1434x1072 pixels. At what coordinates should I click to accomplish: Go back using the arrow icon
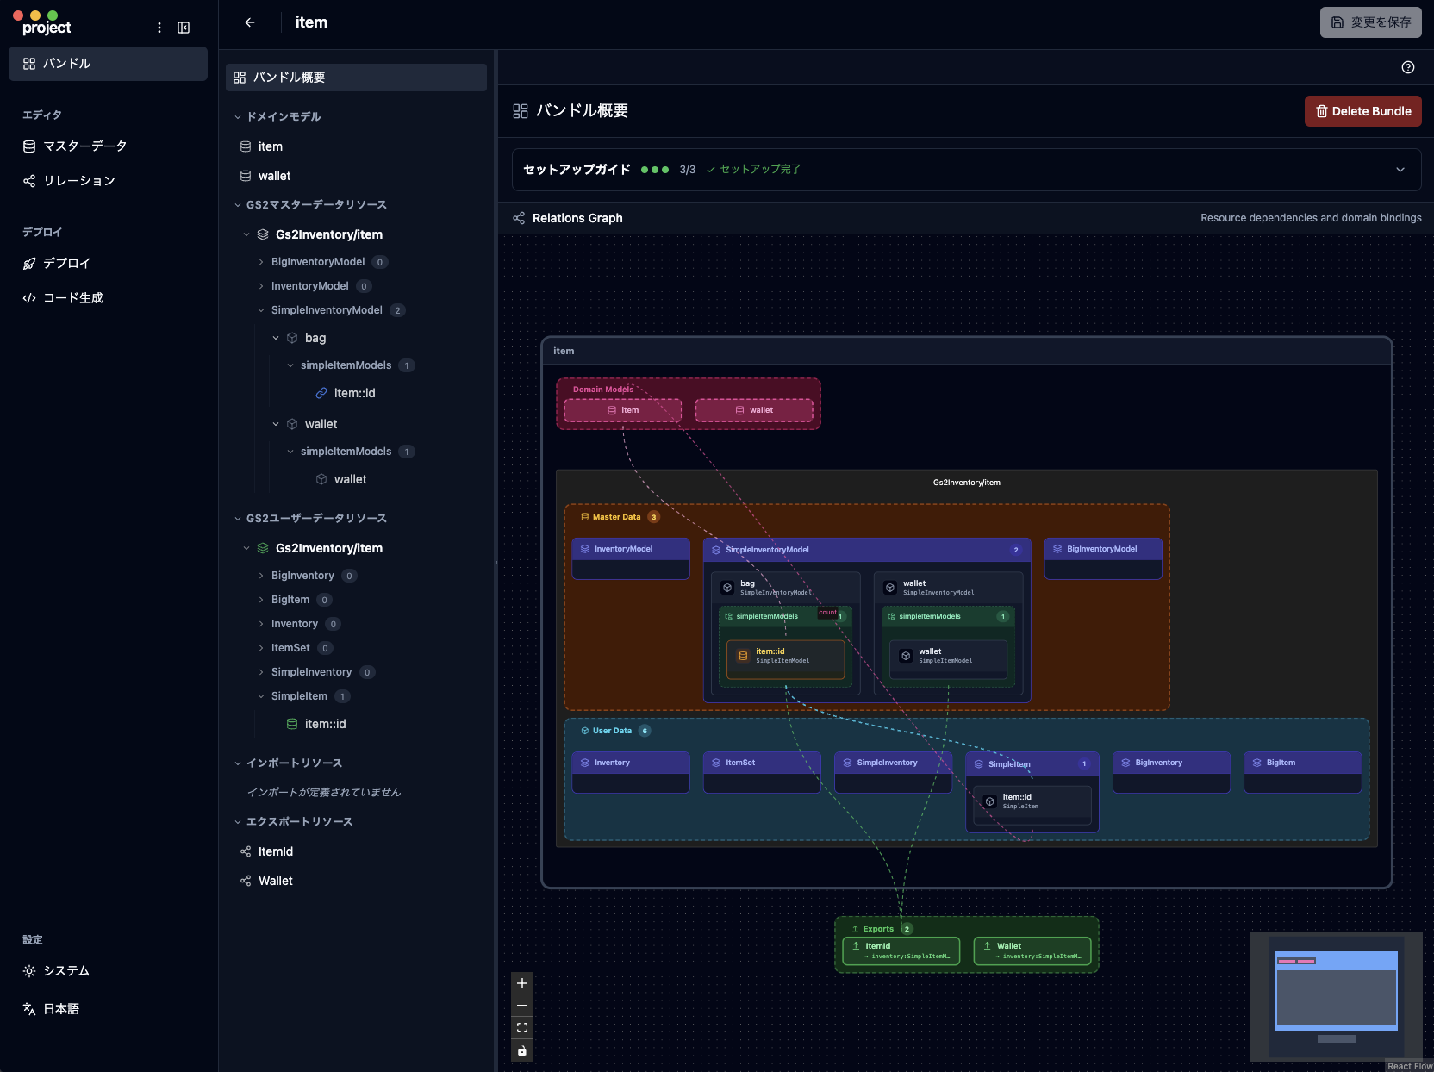(250, 22)
